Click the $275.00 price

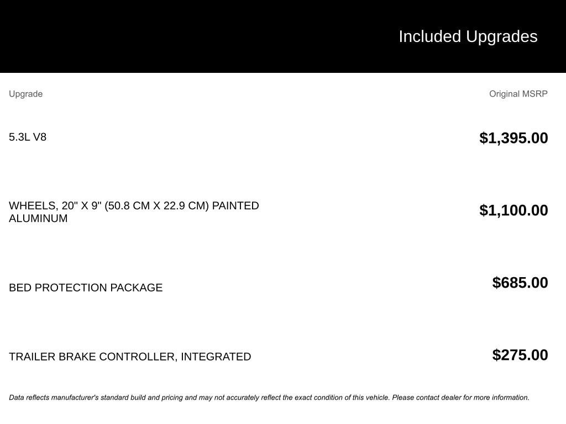[520, 355]
